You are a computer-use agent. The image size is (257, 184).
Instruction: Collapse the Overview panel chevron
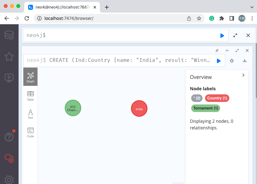(243, 75)
